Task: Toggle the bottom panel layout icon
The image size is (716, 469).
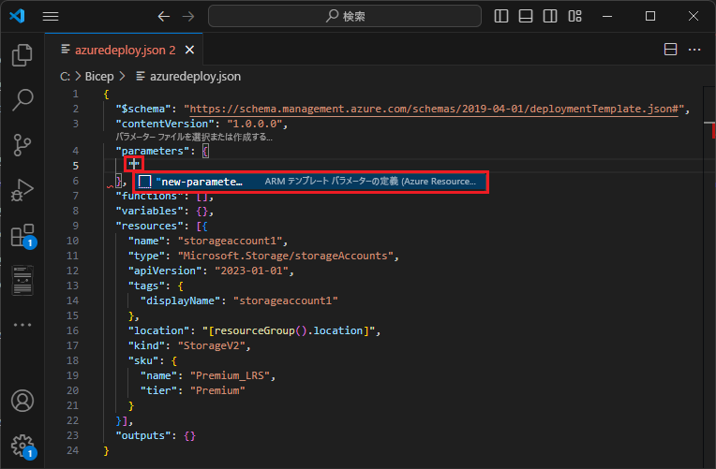Action: click(x=526, y=17)
